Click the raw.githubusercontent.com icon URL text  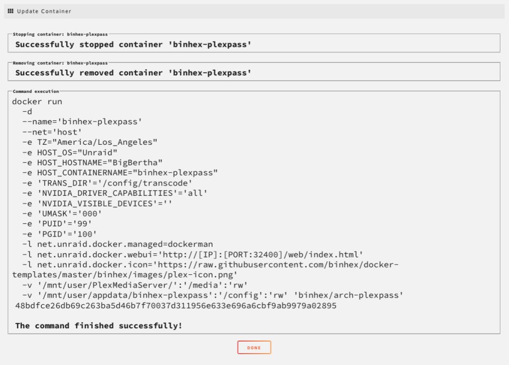click(x=205, y=270)
